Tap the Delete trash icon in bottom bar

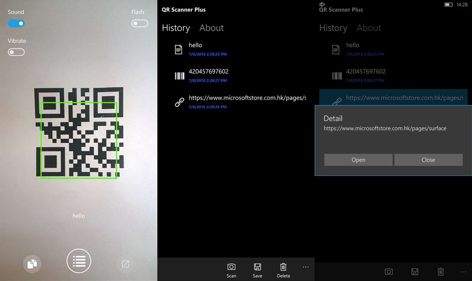(x=283, y=267)
